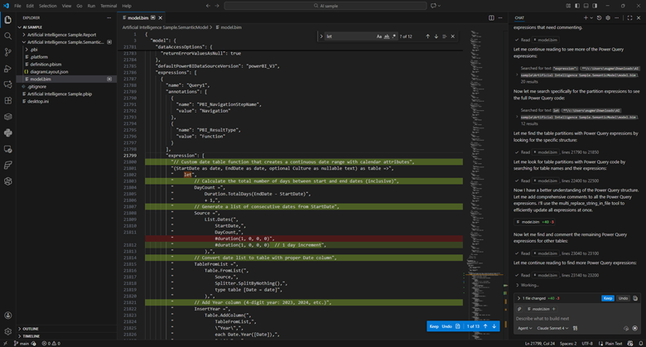Open chat history icon in Chat panel
646x347 pixels.
click(x=598, y=17)
